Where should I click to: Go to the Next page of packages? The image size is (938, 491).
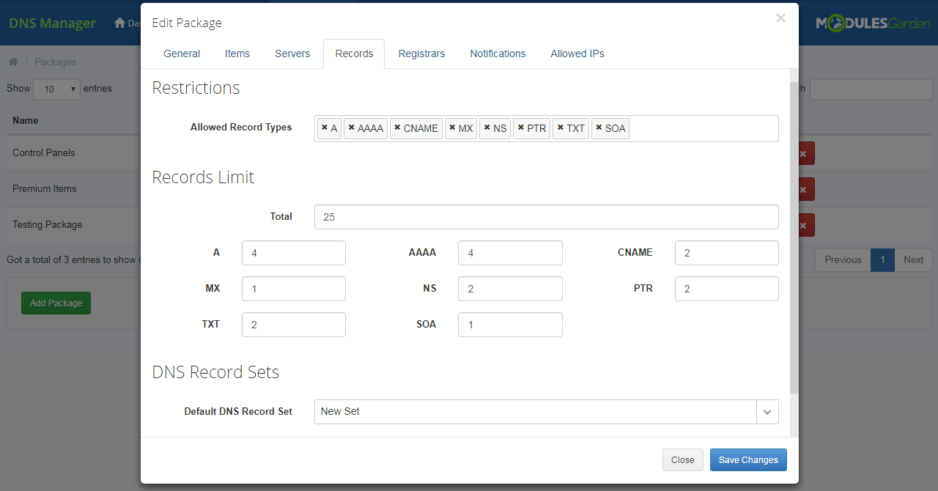coord(913,259)
